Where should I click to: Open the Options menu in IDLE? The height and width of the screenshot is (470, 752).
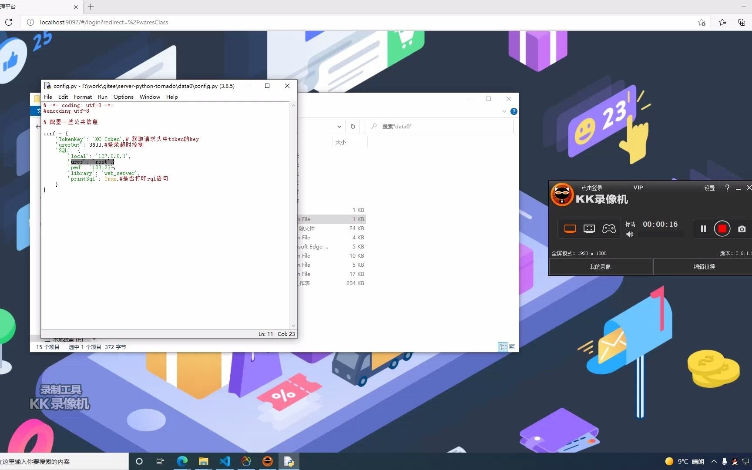pyautogui.click(x=124, y=97)
